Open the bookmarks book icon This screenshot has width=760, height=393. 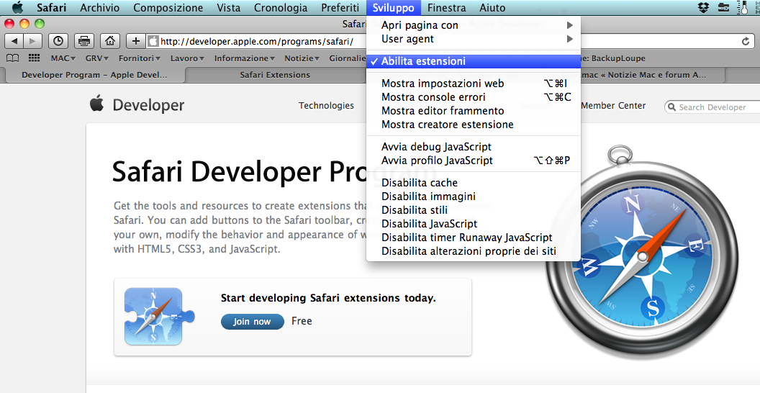tap(13, 58)
